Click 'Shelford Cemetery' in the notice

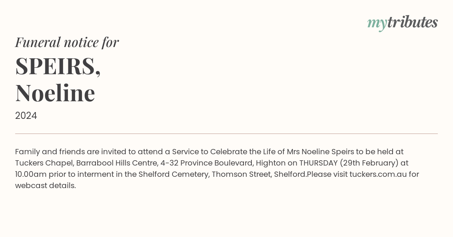pos(173,174)
